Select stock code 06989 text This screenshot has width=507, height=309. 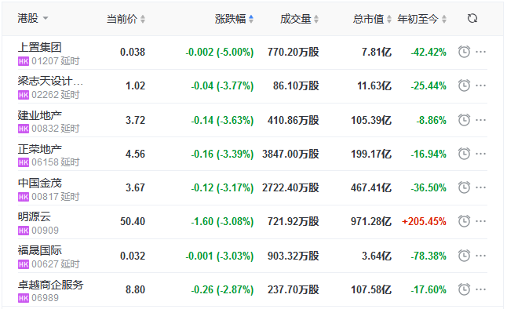(45, 298)
